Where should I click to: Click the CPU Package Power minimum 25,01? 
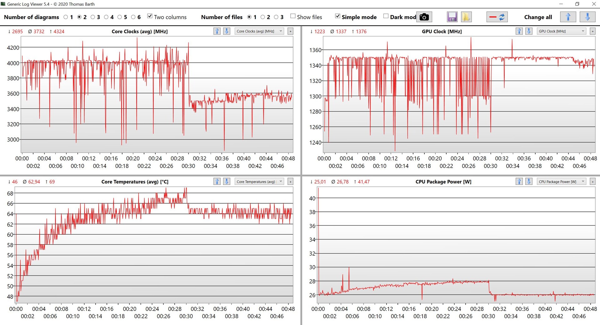tap(320, 182)
